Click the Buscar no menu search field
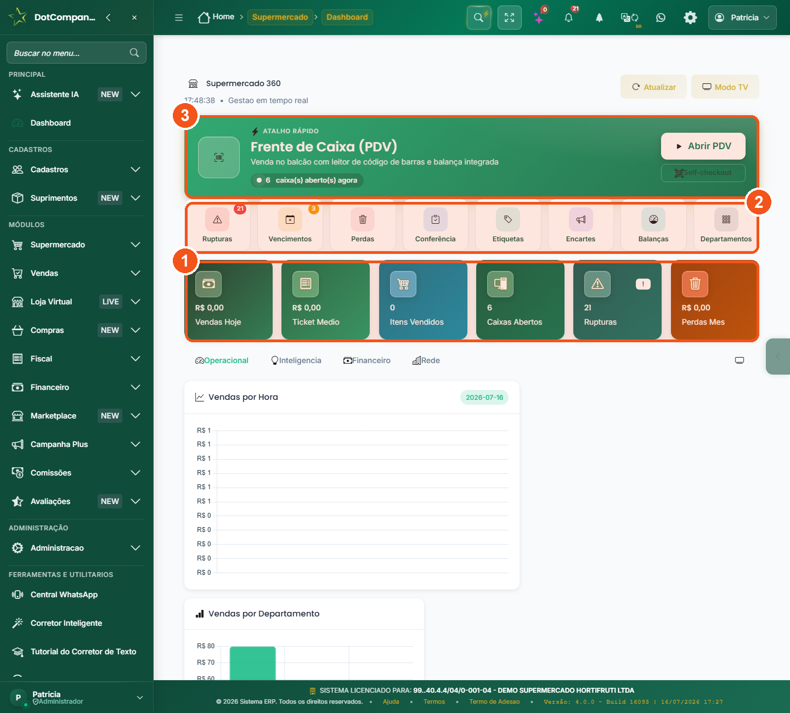 point(76,53)
